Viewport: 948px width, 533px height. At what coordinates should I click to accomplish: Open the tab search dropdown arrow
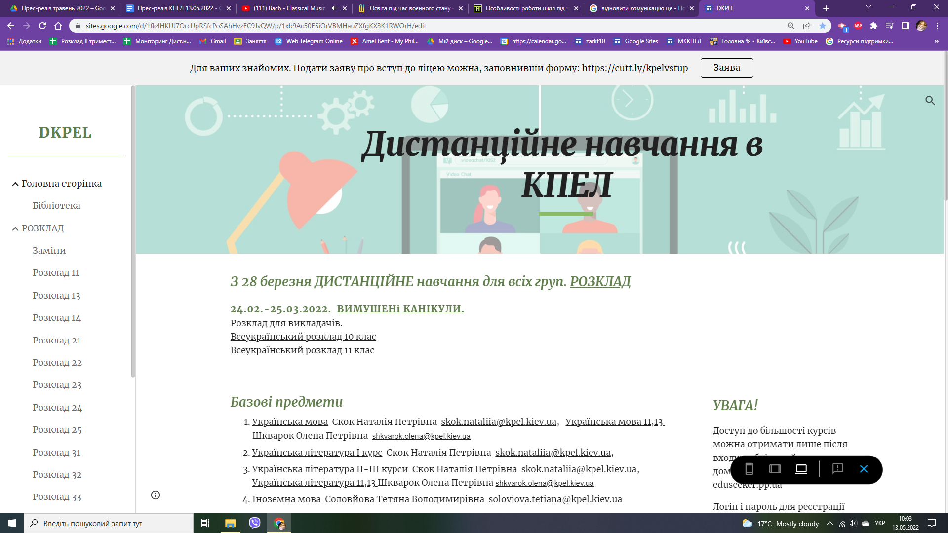coord(869,7)
